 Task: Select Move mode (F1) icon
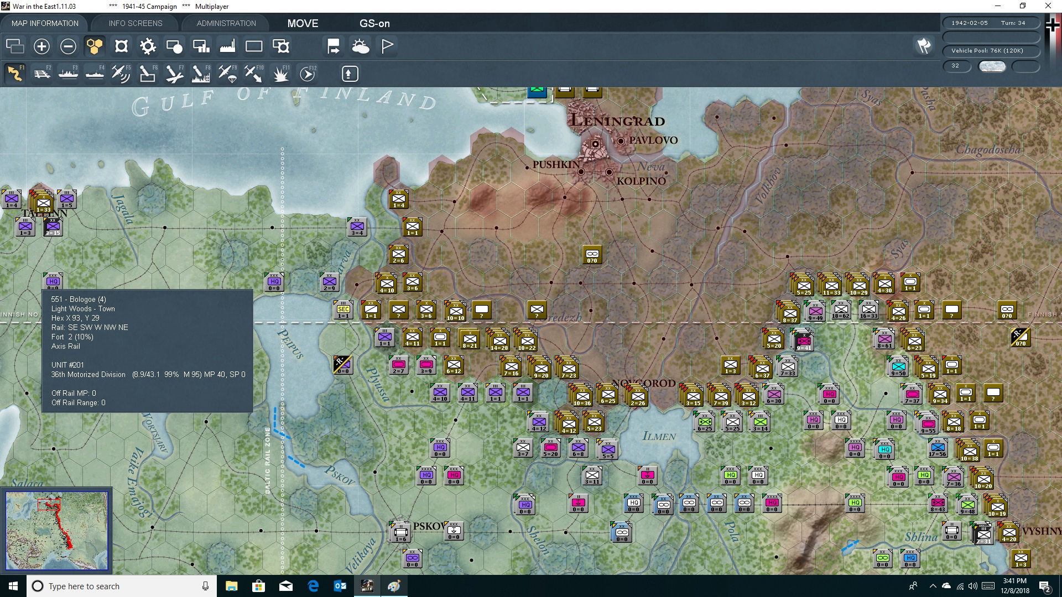(15, 74)
